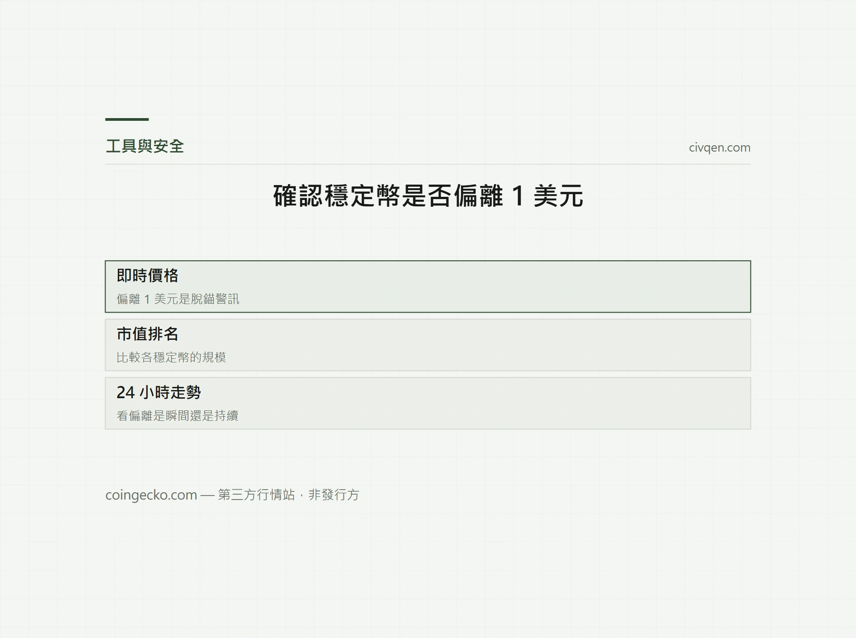Click the text 比較各穩定幣的規模
The width and height of the screenshot is (856, 638).
click(x=171, y=357)
